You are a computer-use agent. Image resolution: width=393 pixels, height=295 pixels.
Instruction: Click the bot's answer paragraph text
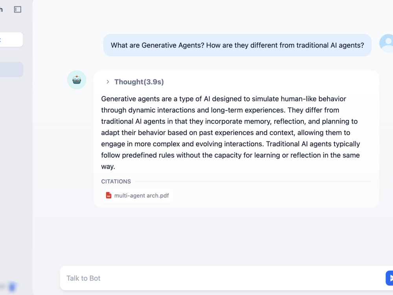point(231,133)
